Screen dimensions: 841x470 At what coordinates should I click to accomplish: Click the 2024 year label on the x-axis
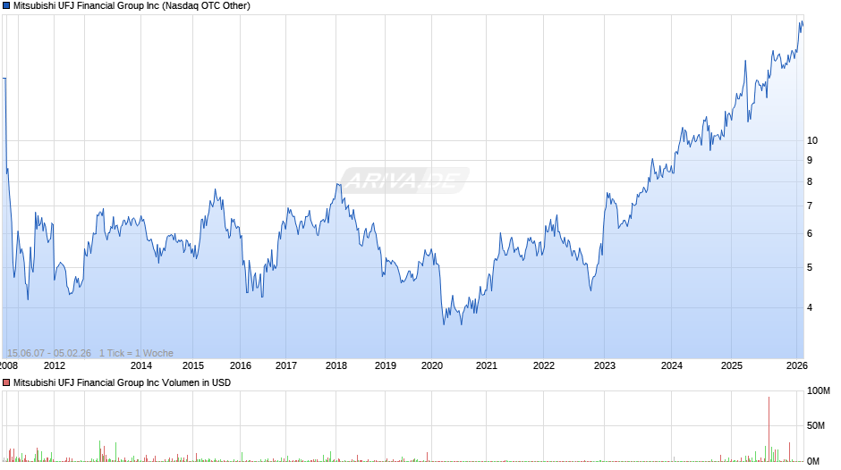coord(672,365)
